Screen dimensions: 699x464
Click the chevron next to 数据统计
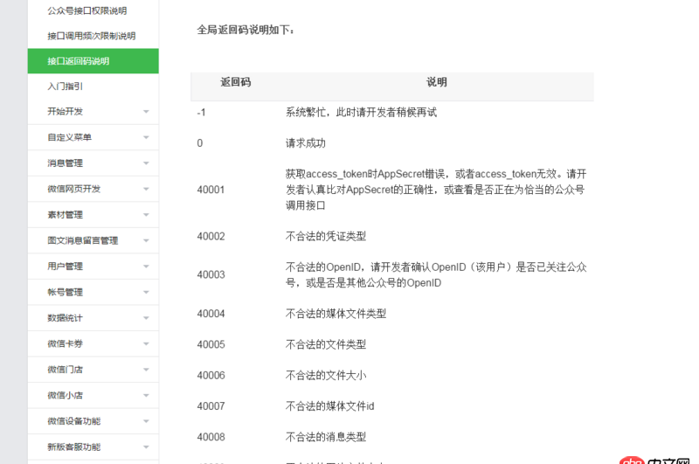point(146,318)
